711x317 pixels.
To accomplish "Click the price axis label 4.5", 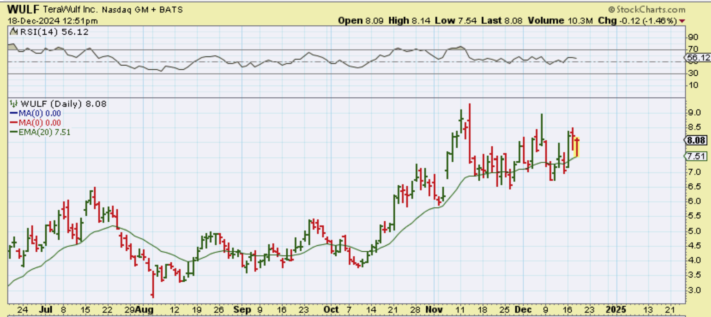I will [x=695, y=246].
